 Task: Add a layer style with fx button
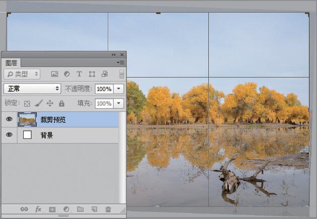38,209
